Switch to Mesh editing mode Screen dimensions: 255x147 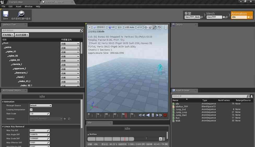[217, 15]
